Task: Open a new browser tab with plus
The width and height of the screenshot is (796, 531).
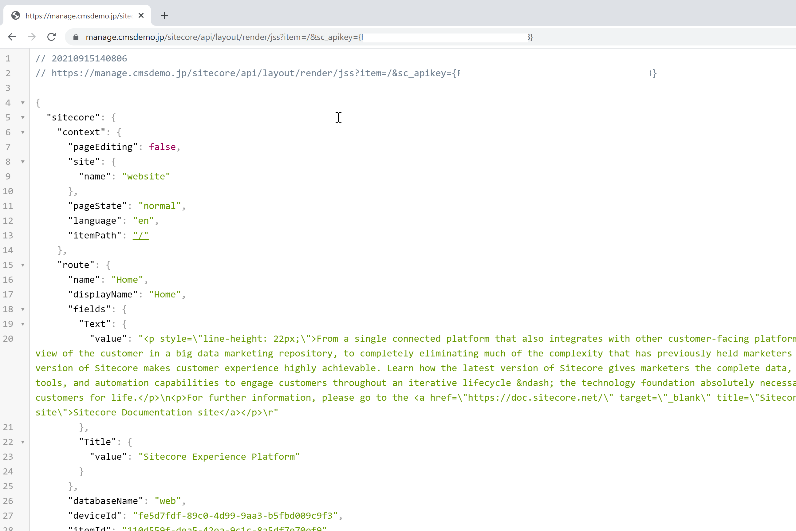Action: pos(164,16)
